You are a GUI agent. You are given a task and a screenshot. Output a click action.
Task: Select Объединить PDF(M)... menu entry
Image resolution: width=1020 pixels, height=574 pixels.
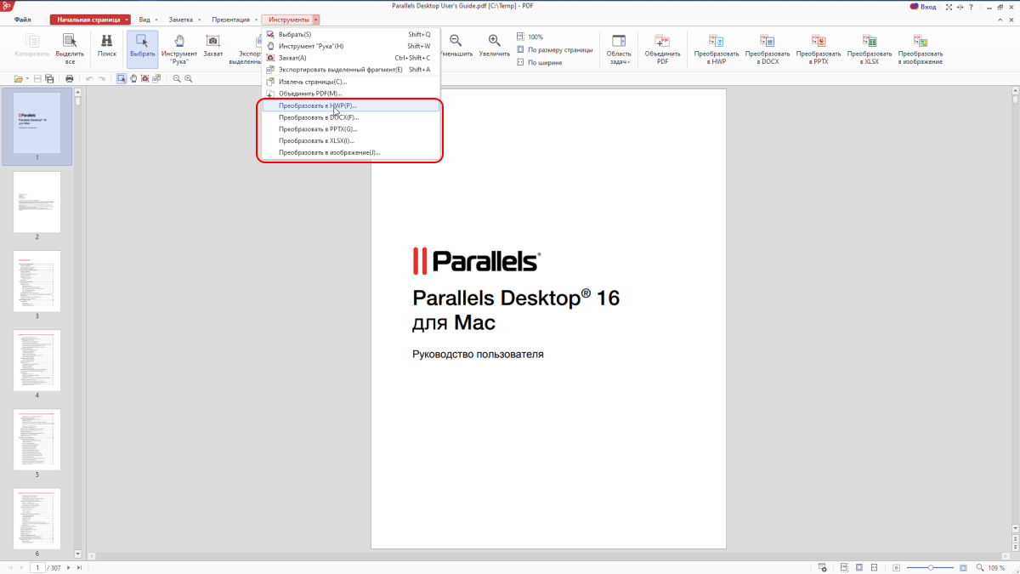pos(350,94)
